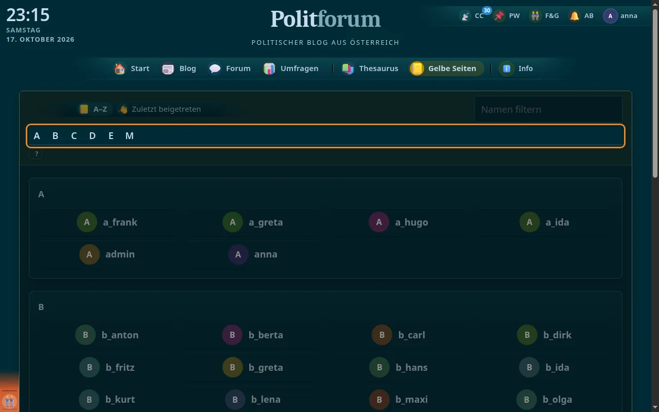The height and width of the screenshot is (412, 659).
Task: Open a_greta's profile
Action: [x=253, y=222]
